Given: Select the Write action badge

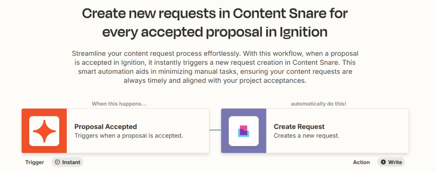Looking at the screenshot, I should (391, 162).
